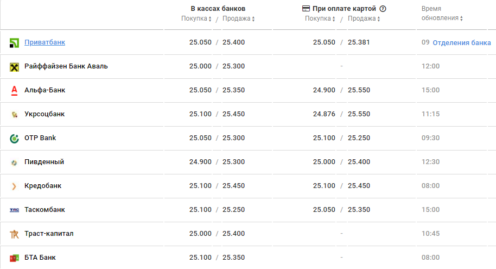Sort by card payment Продажа column
The height and width of the screenshot is (269, 496).
(x=364, y=18)
